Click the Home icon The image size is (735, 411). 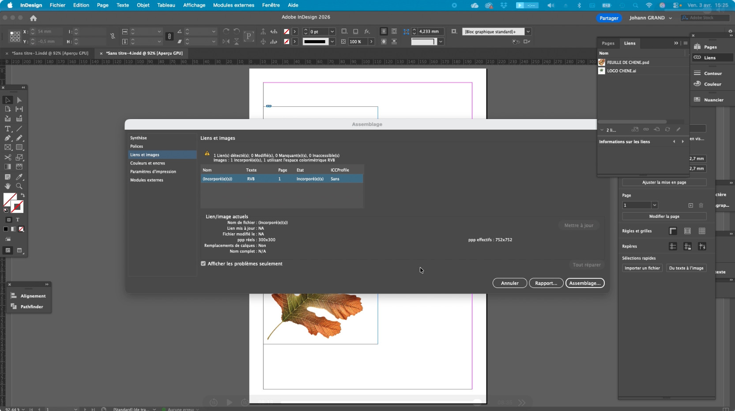(33, 18)
